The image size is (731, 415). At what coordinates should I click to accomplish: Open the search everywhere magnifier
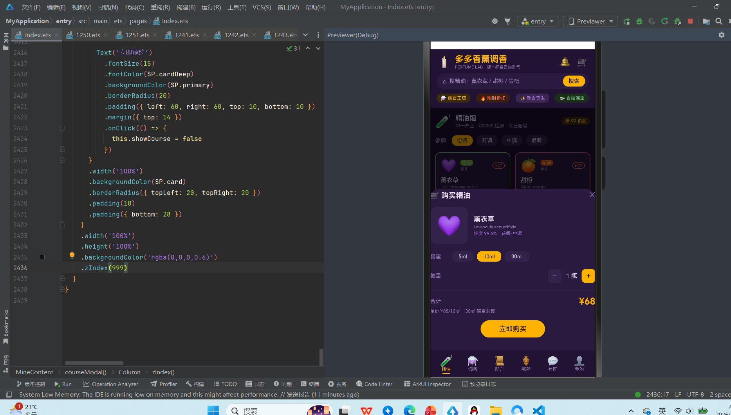(719, 21)
